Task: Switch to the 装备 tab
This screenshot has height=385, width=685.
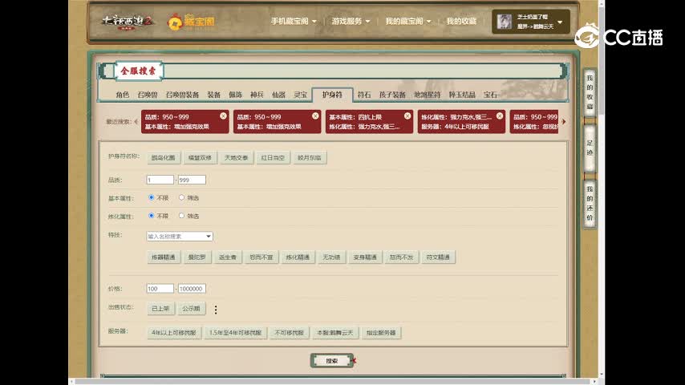Action: (x=213, y=95)
